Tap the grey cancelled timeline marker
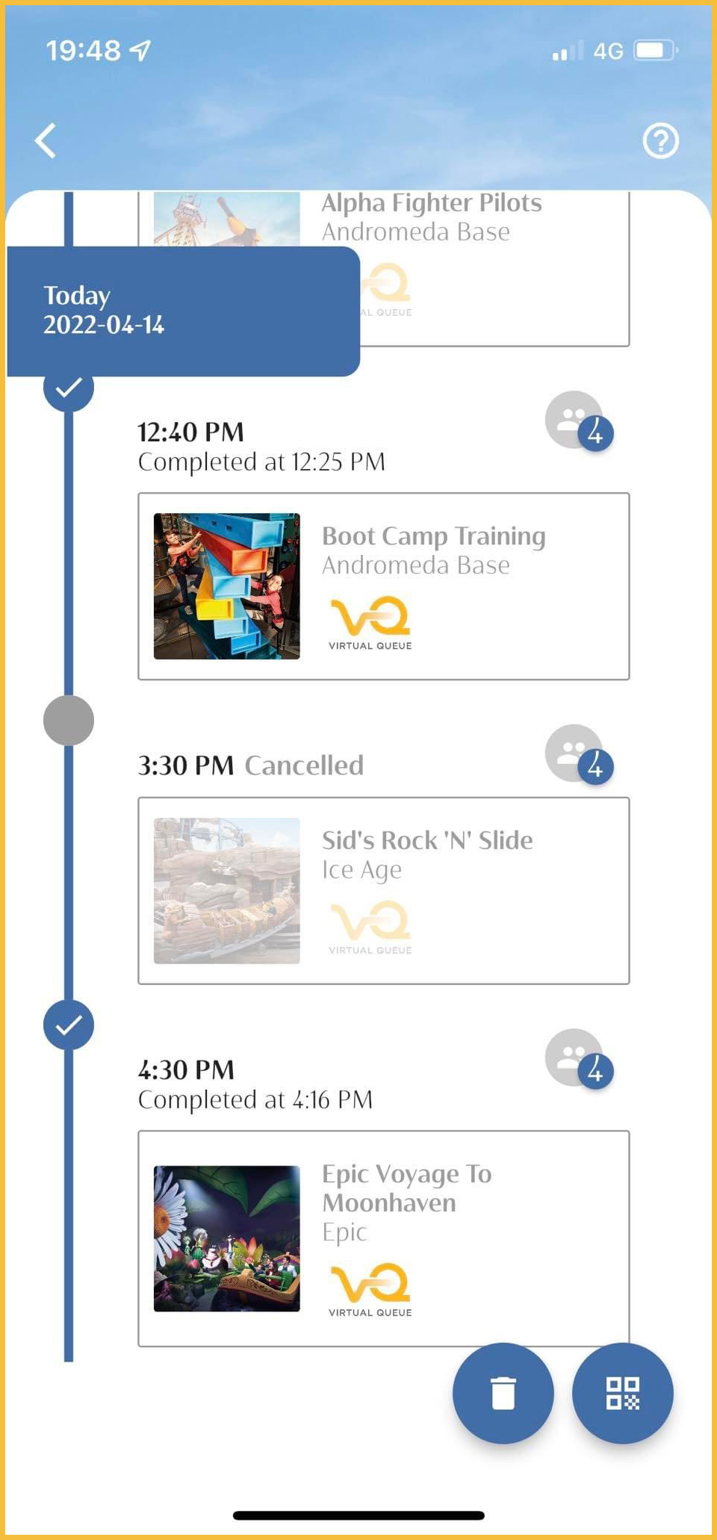Viewport: 717px width, 1540px height. [x=69, y=721]
